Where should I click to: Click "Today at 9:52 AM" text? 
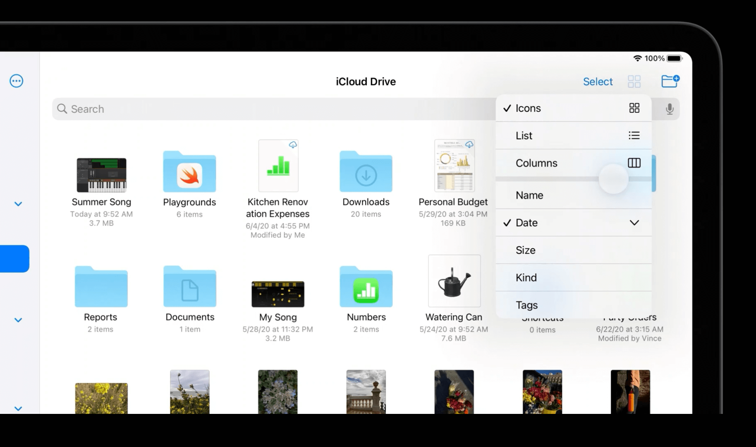(101, 214)
